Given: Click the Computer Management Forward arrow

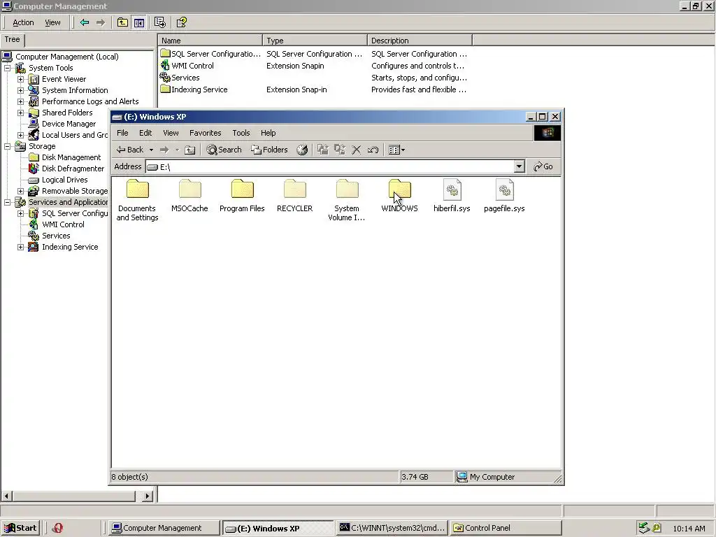Looking at the screenshot, I should (x=101, y=22).
